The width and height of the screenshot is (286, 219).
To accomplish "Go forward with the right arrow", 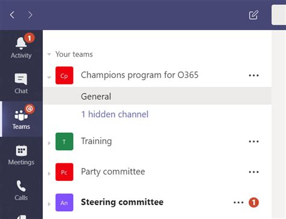I will [x=30, y=15].
